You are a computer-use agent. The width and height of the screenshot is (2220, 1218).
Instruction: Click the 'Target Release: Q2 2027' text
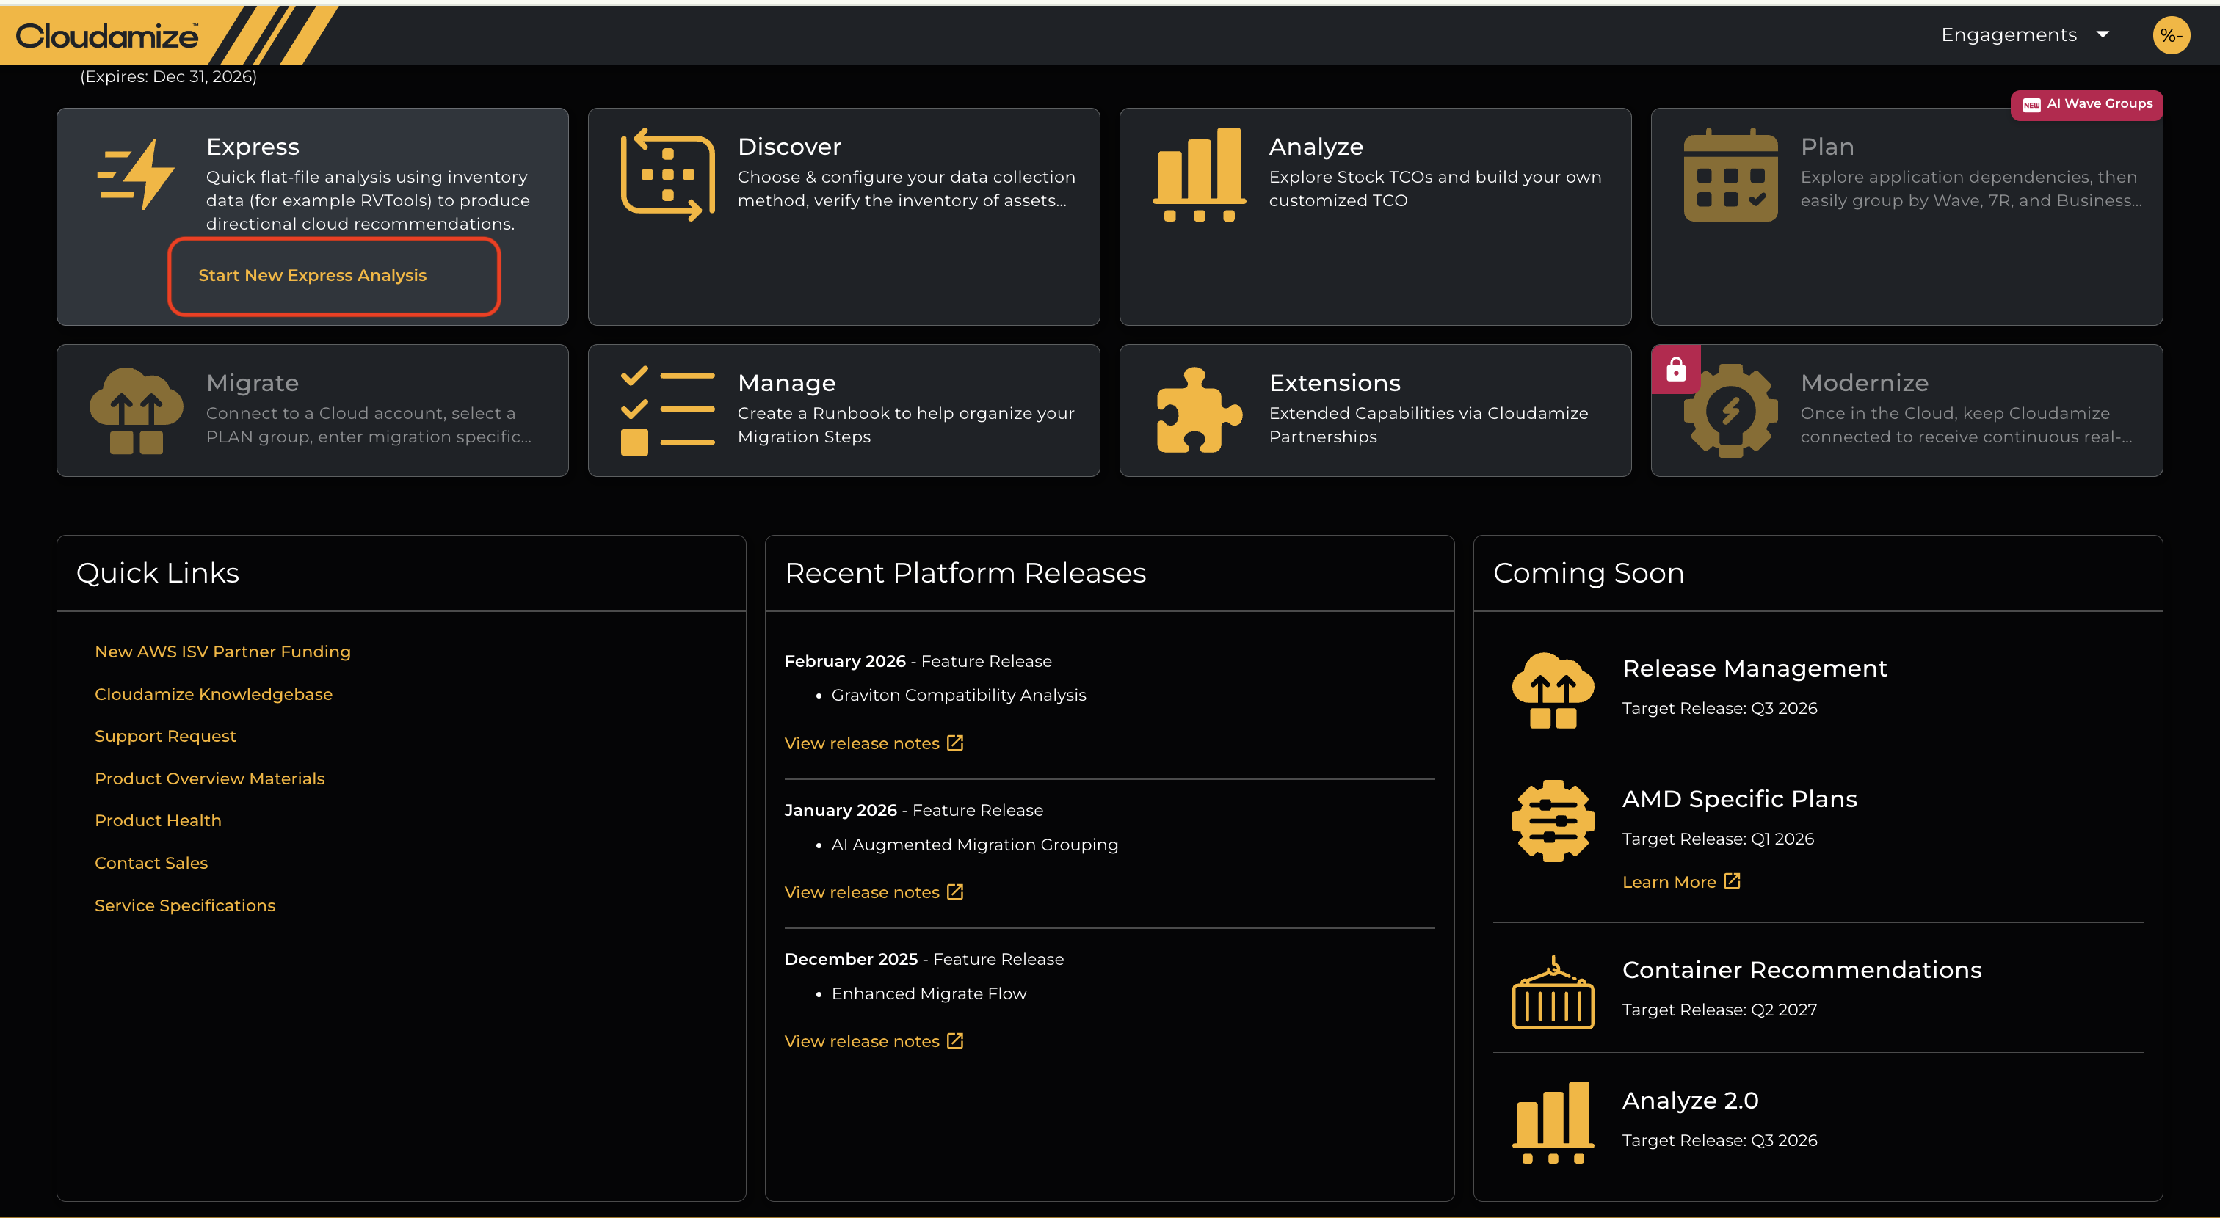(1719, 1010)
